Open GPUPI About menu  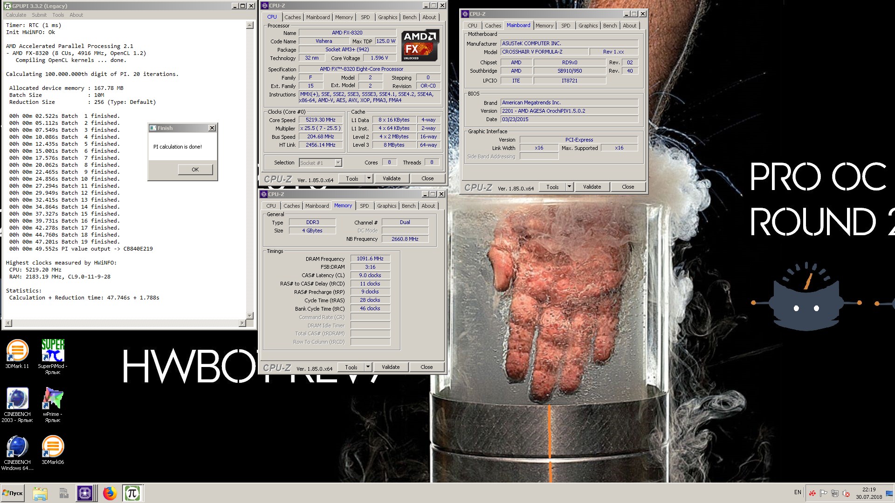[76, 15]
